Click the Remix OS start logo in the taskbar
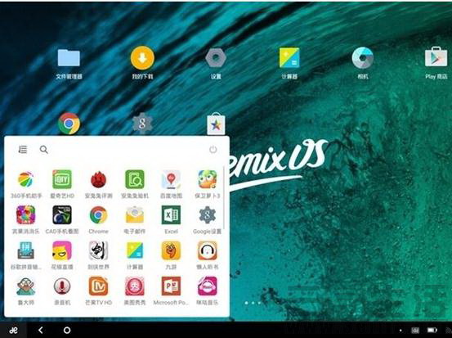 click(13, 330)
